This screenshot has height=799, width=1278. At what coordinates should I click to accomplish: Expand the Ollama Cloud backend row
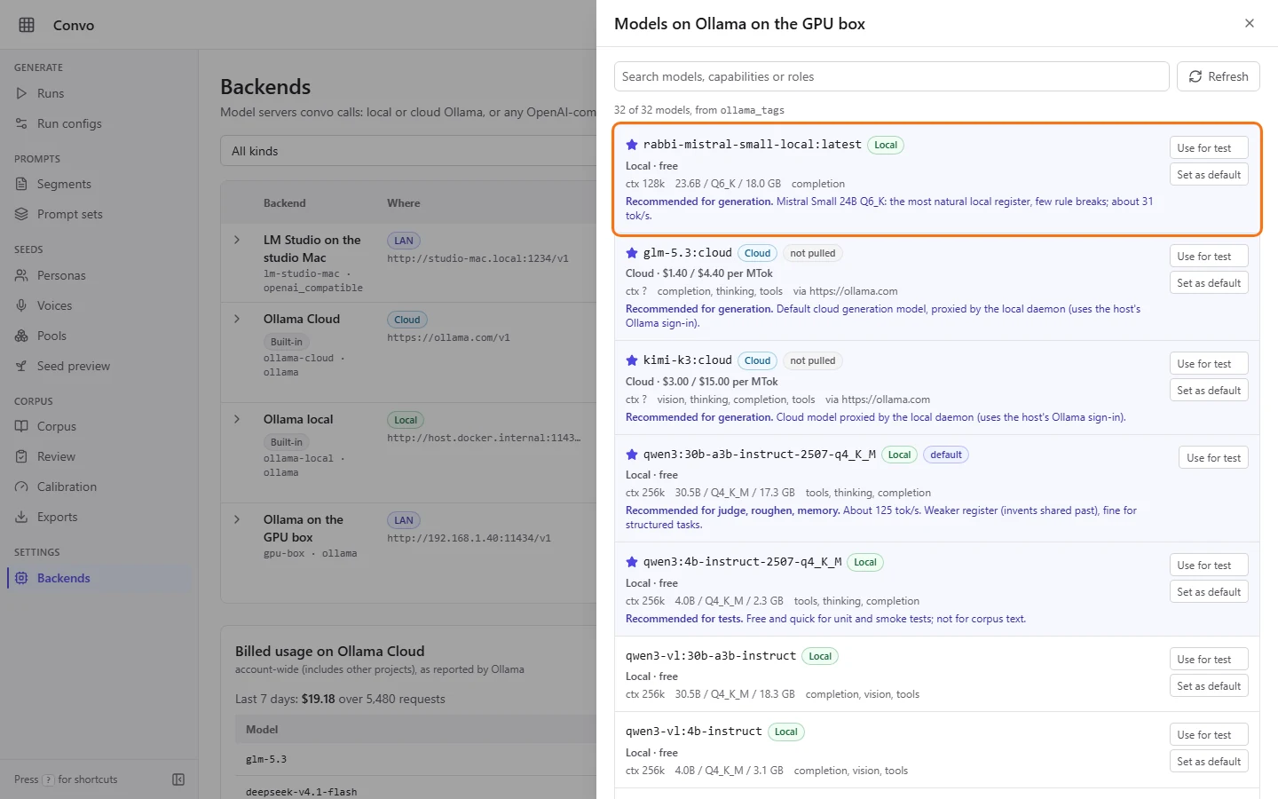237,319
